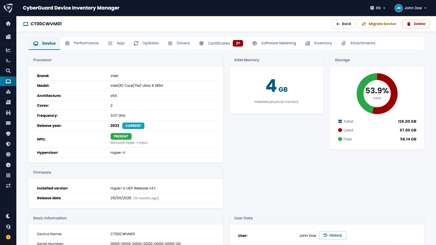Click firmware value Hyper-V UEFI Release v4.1
Image resolution: width=436 pixels, height=245 pixels.
(133, 188)
